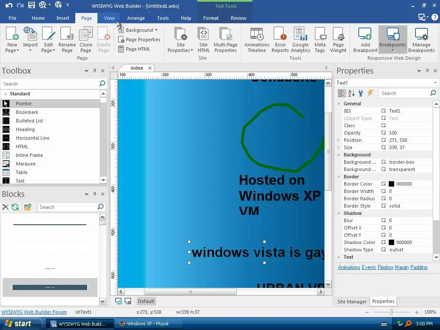The image size is (440, 330).
Task: Open the Flexbox link
Action: click(385, 267)
